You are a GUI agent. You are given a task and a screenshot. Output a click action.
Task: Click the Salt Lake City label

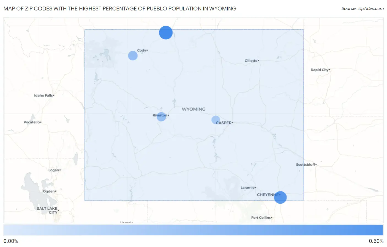[x=48, y=210]
